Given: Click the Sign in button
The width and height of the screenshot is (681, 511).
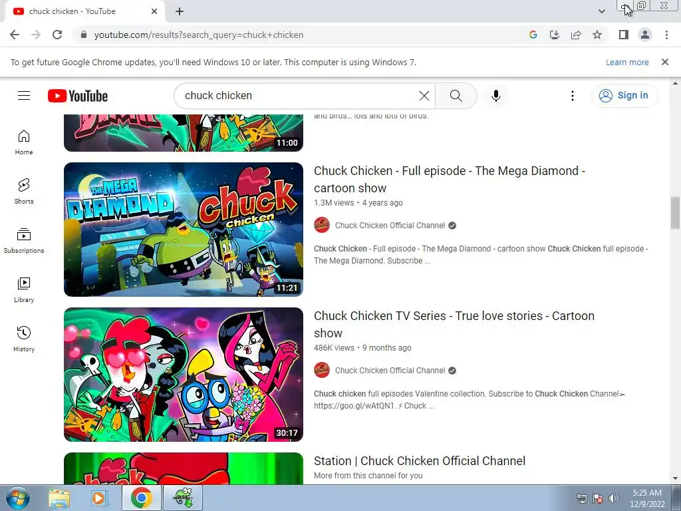Looking at the screenshot, I should pyautogui.click(x=624, y=96).
